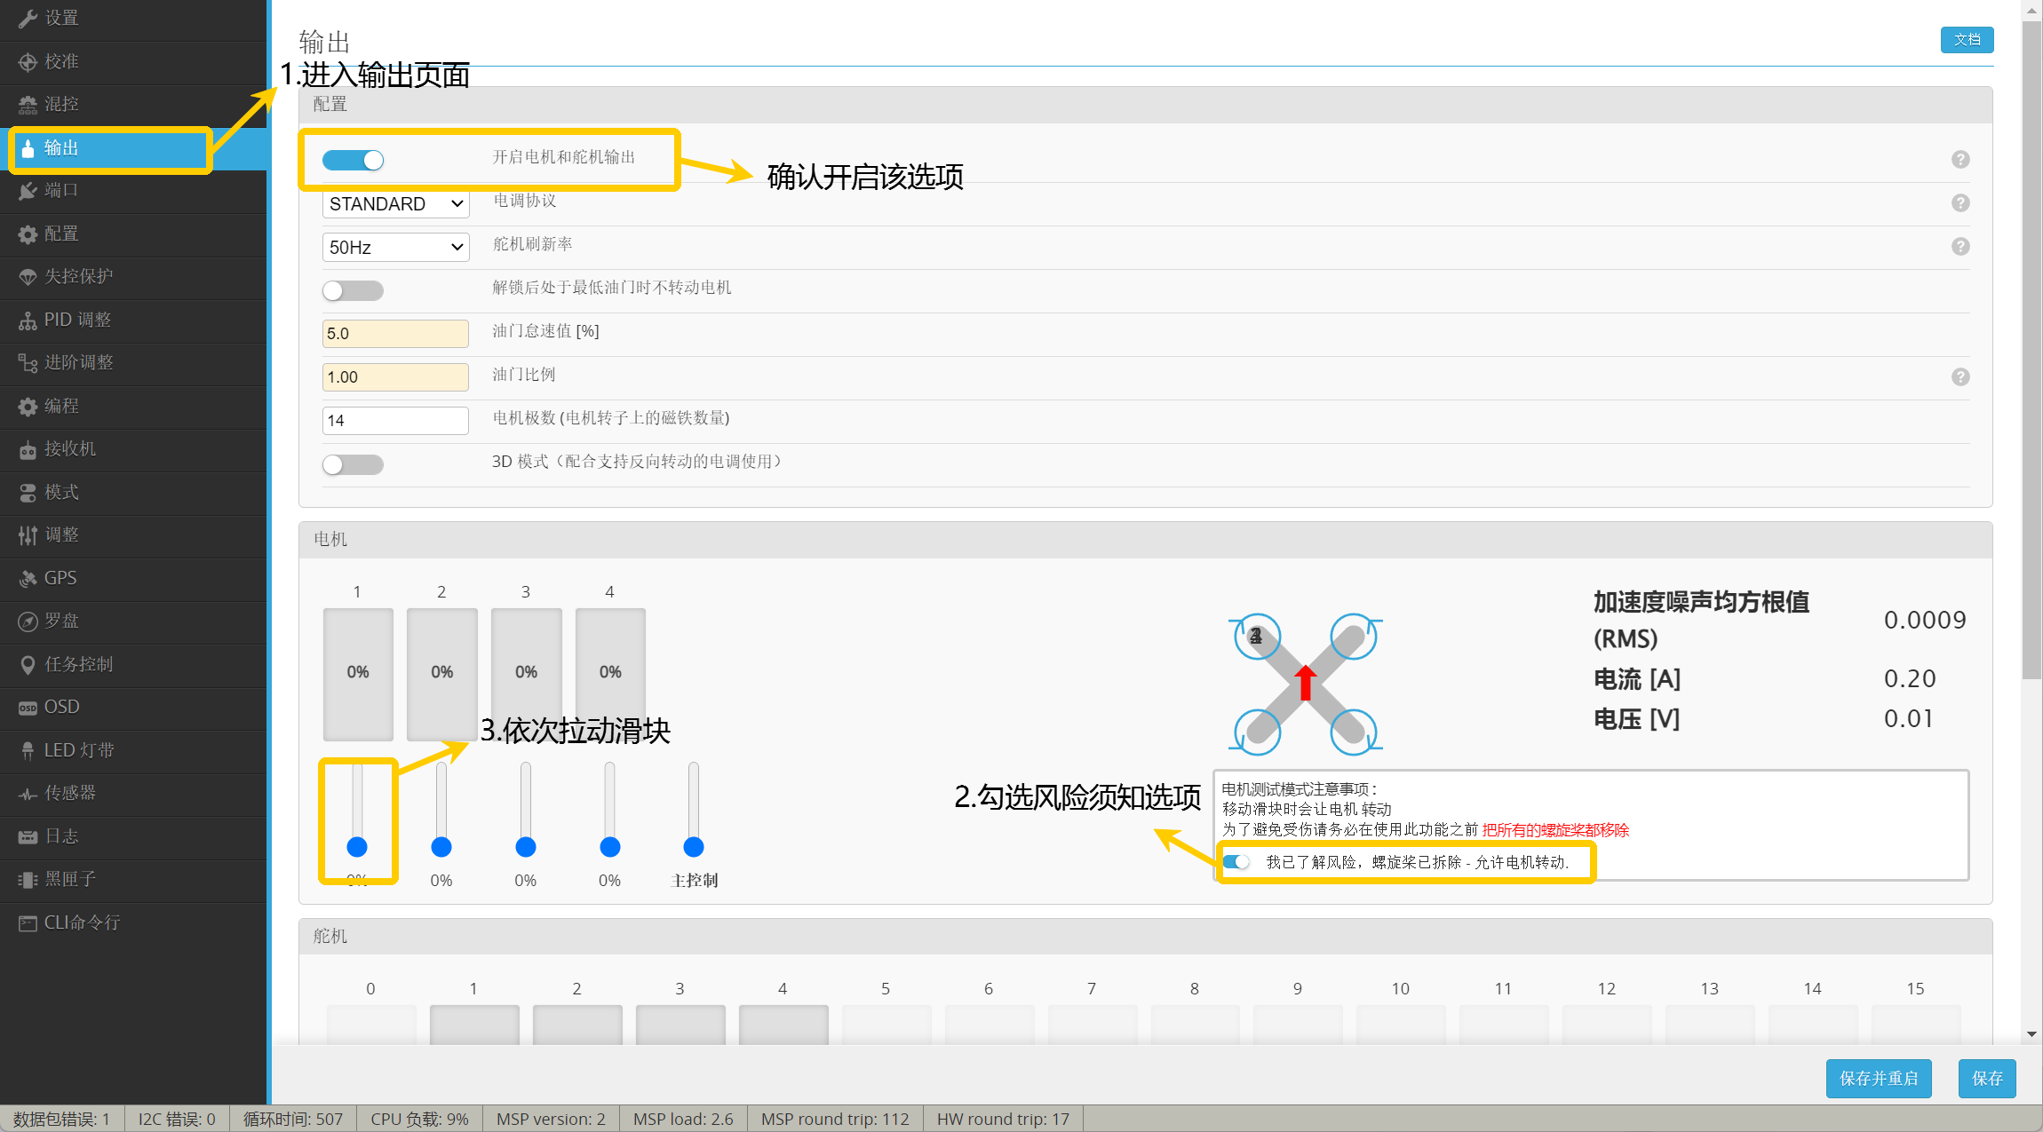
Task: Click help icon for 电调协议 row
Action: [1960, 203]
